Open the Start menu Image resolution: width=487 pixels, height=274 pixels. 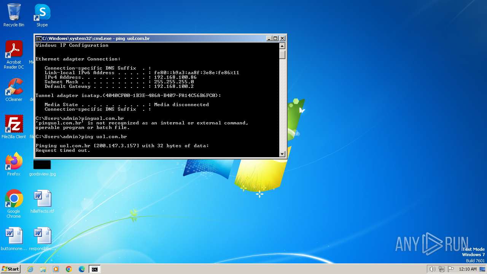click(10, 269)
